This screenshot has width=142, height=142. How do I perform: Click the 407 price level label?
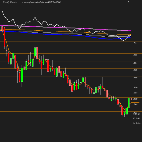pos(135,43)
